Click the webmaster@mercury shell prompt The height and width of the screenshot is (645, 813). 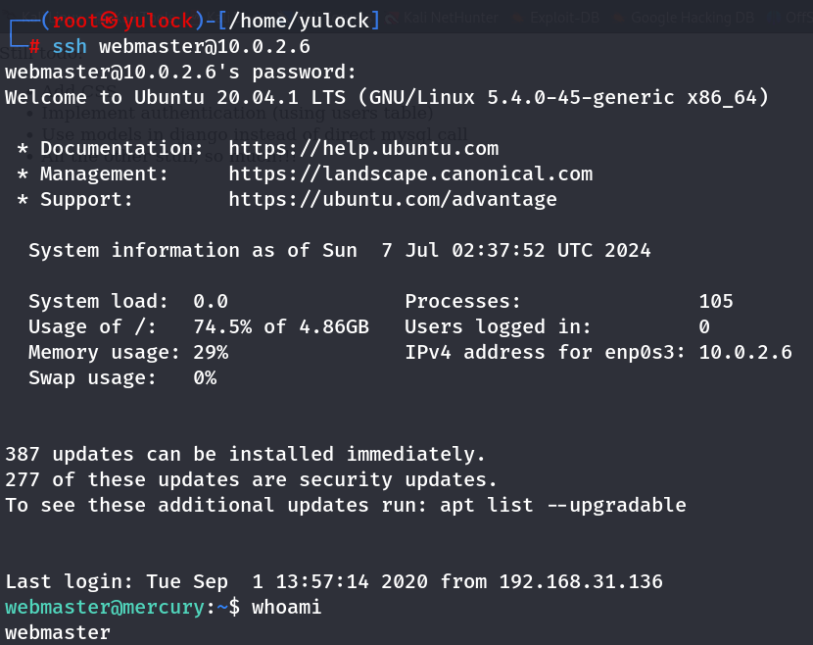coord(106,608)
